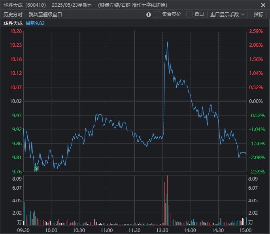The image size is (270, 234).
Task: Click the 0.00% percent axis label
Action: pyautogui.click(x=256, y=101)
